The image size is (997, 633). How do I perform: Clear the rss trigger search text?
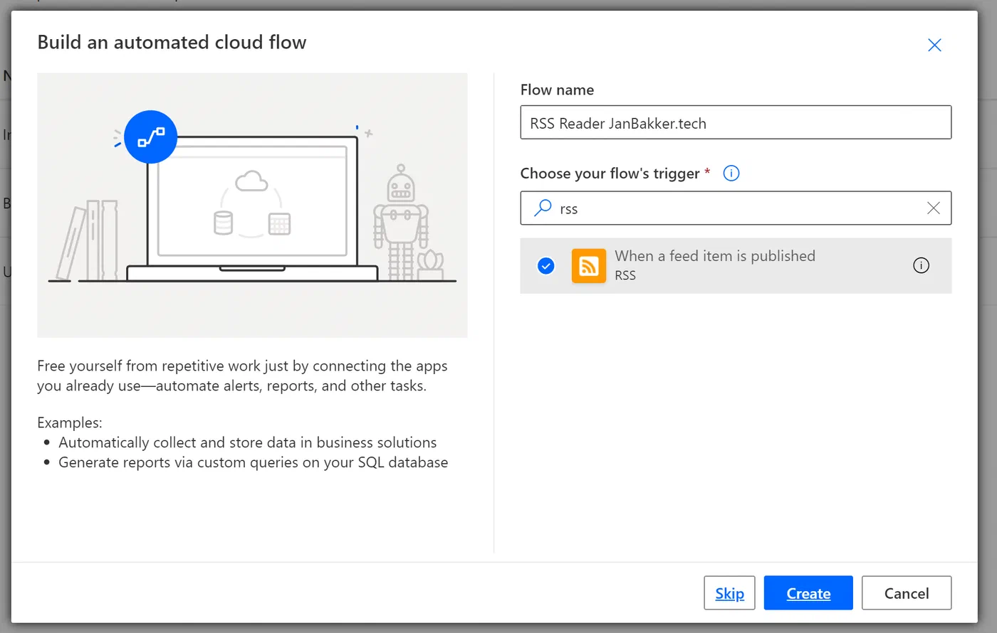coord(933,208)
